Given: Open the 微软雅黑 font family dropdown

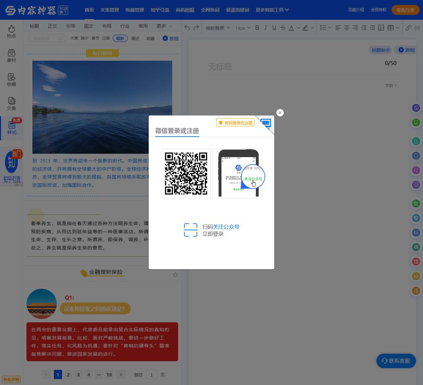Looking at the screenshot, I should click(218, 28).
